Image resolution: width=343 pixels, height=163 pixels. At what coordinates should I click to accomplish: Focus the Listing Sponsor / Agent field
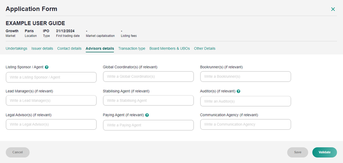(x=51, y=77)
